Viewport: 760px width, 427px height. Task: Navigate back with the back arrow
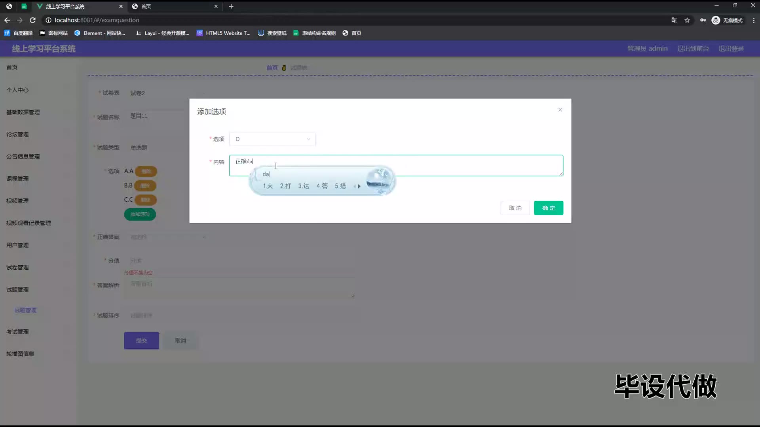7,20
